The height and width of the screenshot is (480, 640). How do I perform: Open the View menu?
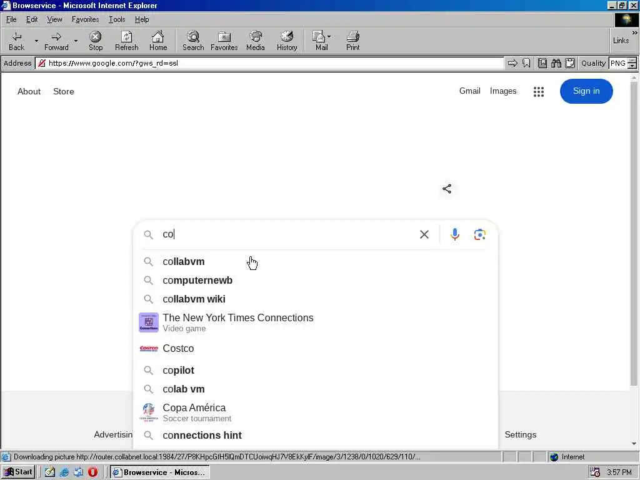tap(55, 19)
